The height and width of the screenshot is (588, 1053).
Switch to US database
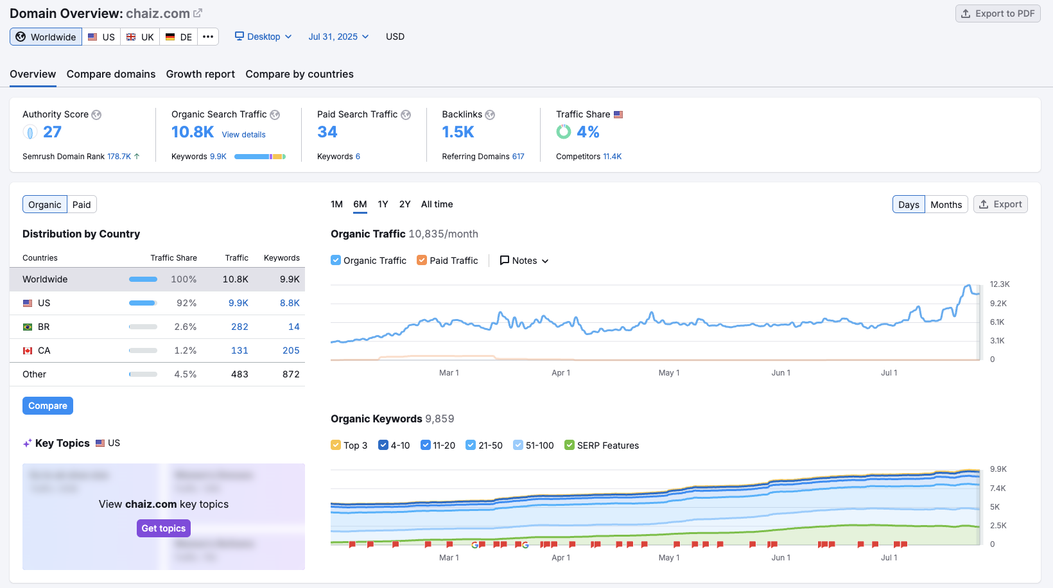click(101, 37)
